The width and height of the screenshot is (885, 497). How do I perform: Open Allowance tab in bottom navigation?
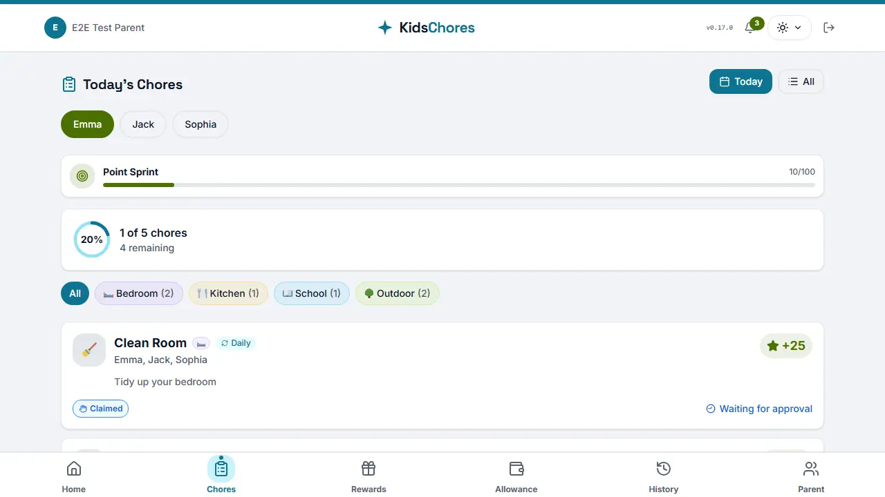[x=516, y=476]
